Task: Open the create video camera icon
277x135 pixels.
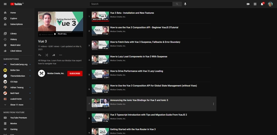Action: (x=248, y=4)
